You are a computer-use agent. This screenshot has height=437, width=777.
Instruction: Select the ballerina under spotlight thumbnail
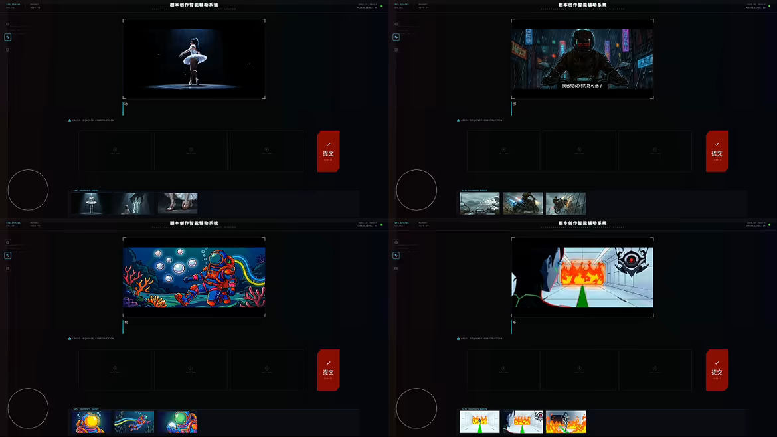point(91,203)
